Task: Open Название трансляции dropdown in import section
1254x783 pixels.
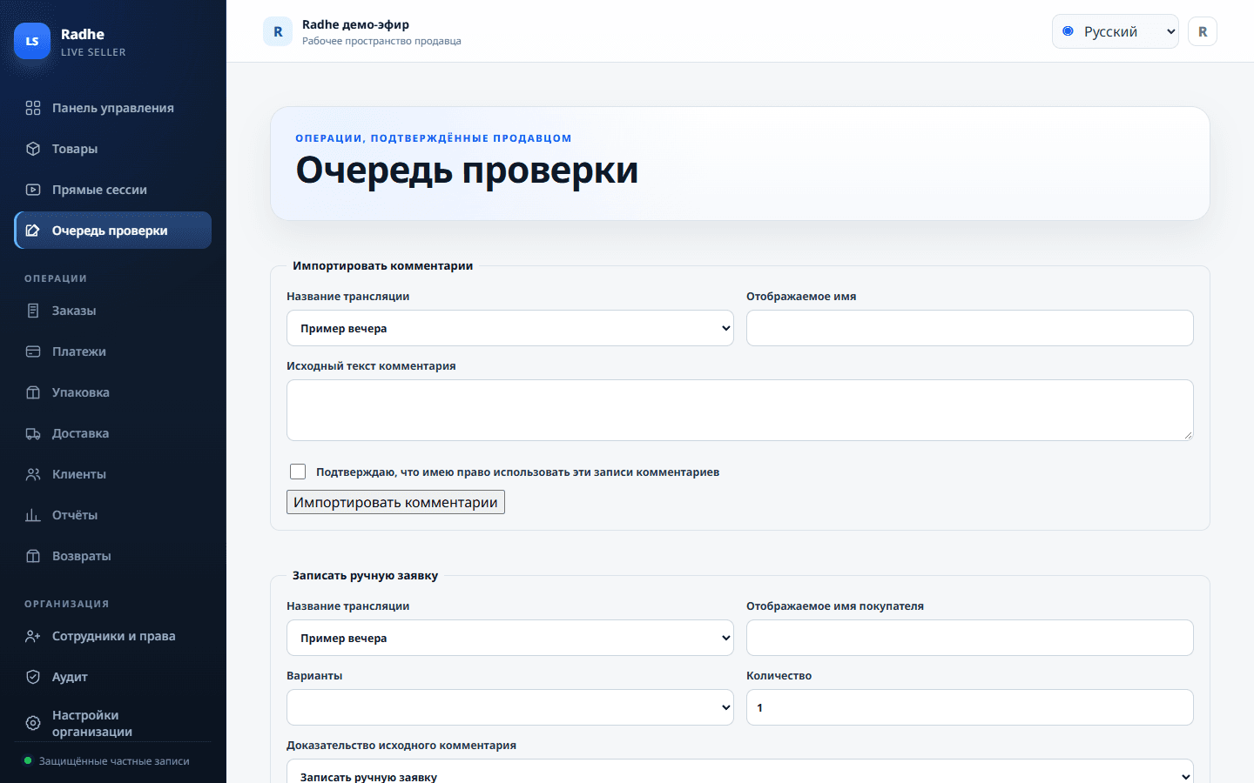Action: (x=510, y=328)
